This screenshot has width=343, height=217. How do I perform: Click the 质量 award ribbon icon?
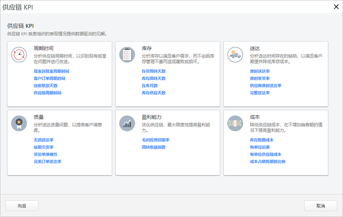pyautogui.click(x=19, y=123)
